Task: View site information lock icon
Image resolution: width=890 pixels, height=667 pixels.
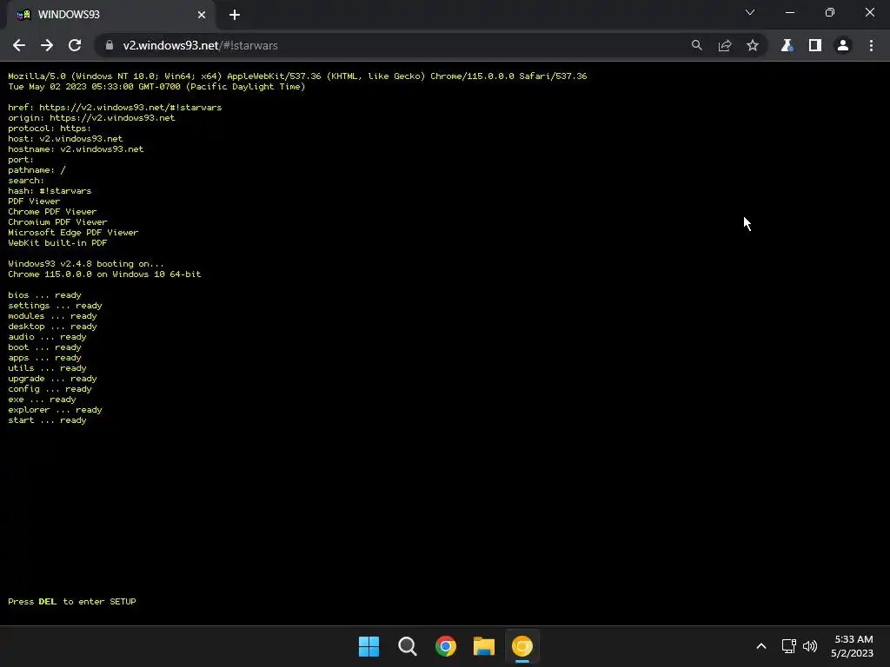Action: pyautogui.click(x=110, y=45)
